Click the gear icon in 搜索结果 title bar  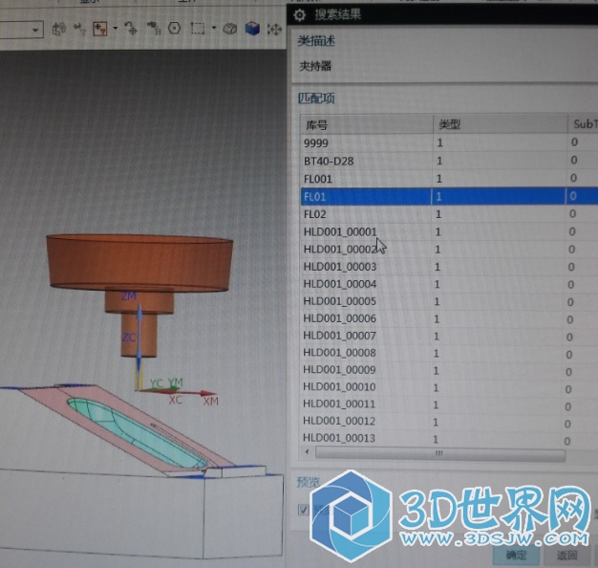pyautogui.click(x=300, y=15)
